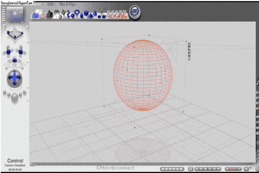
Task: Select the view control crystal
Action: click(x=15, y=34)
